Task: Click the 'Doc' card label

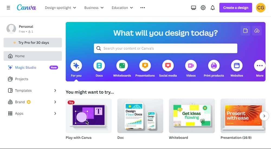Action: tap(121, 138)
